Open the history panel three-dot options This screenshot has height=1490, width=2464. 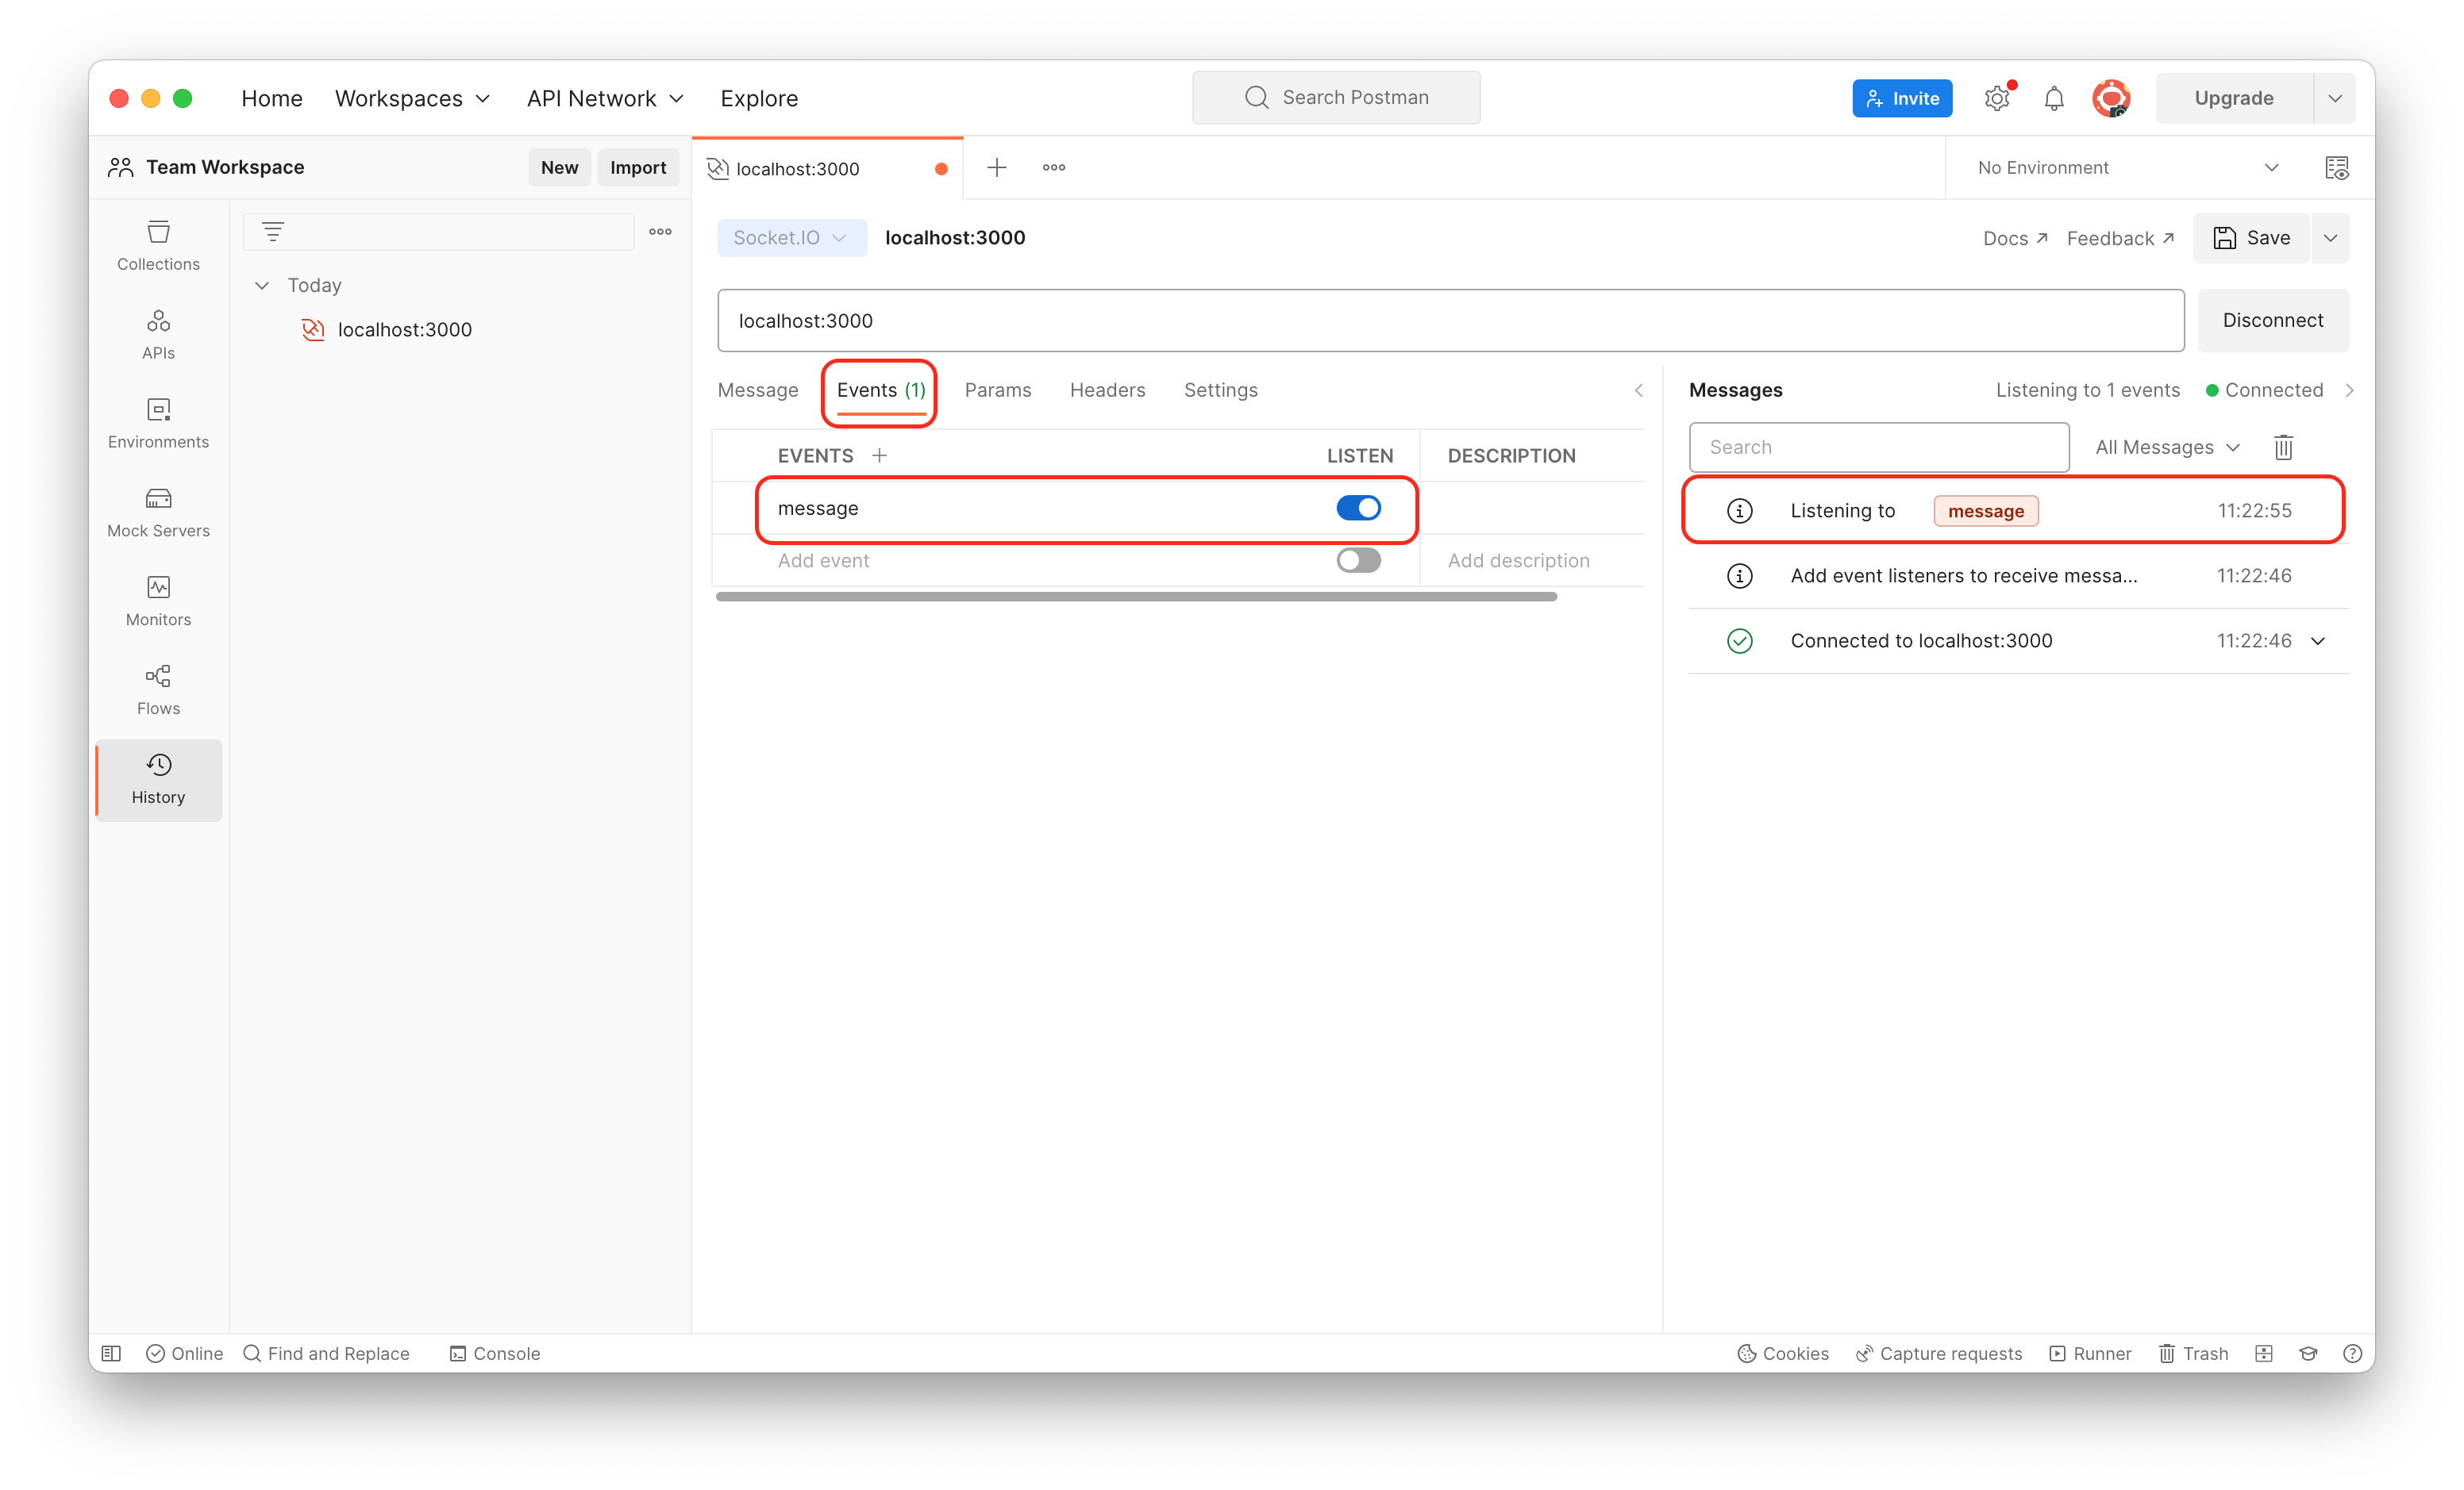660,232
